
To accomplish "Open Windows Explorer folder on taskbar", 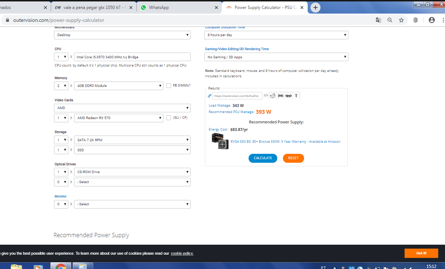I will point(16,266).
